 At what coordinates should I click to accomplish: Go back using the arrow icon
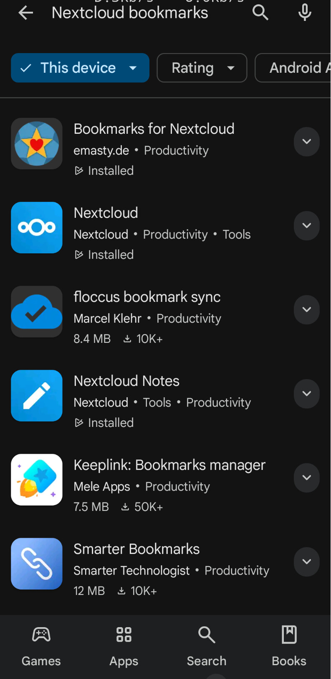(25, 13)
